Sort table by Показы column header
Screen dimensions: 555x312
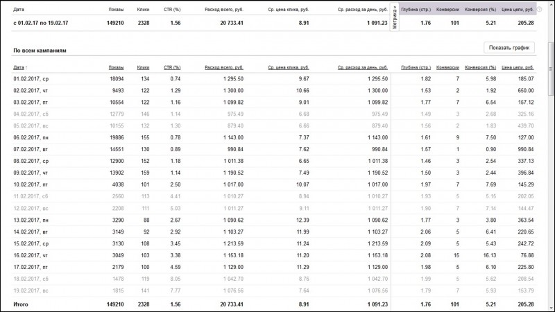(x=116, y=67)
